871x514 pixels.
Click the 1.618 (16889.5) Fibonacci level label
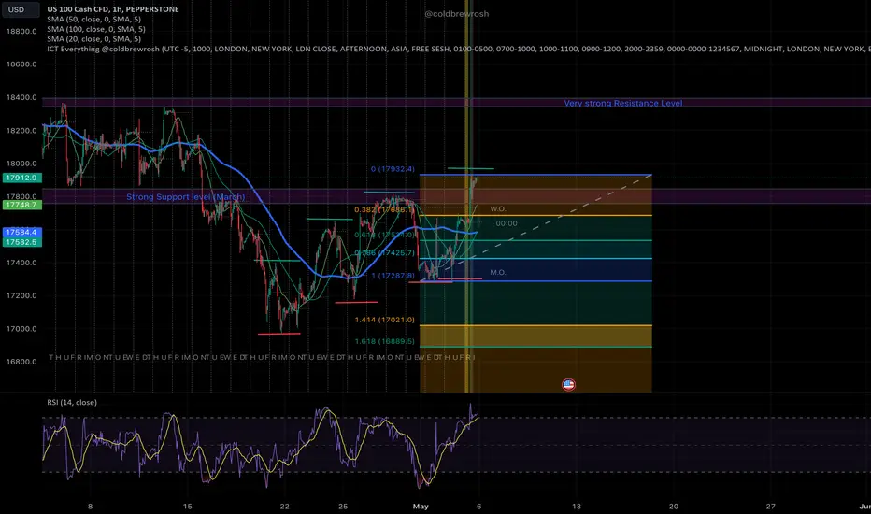[384, 341]
